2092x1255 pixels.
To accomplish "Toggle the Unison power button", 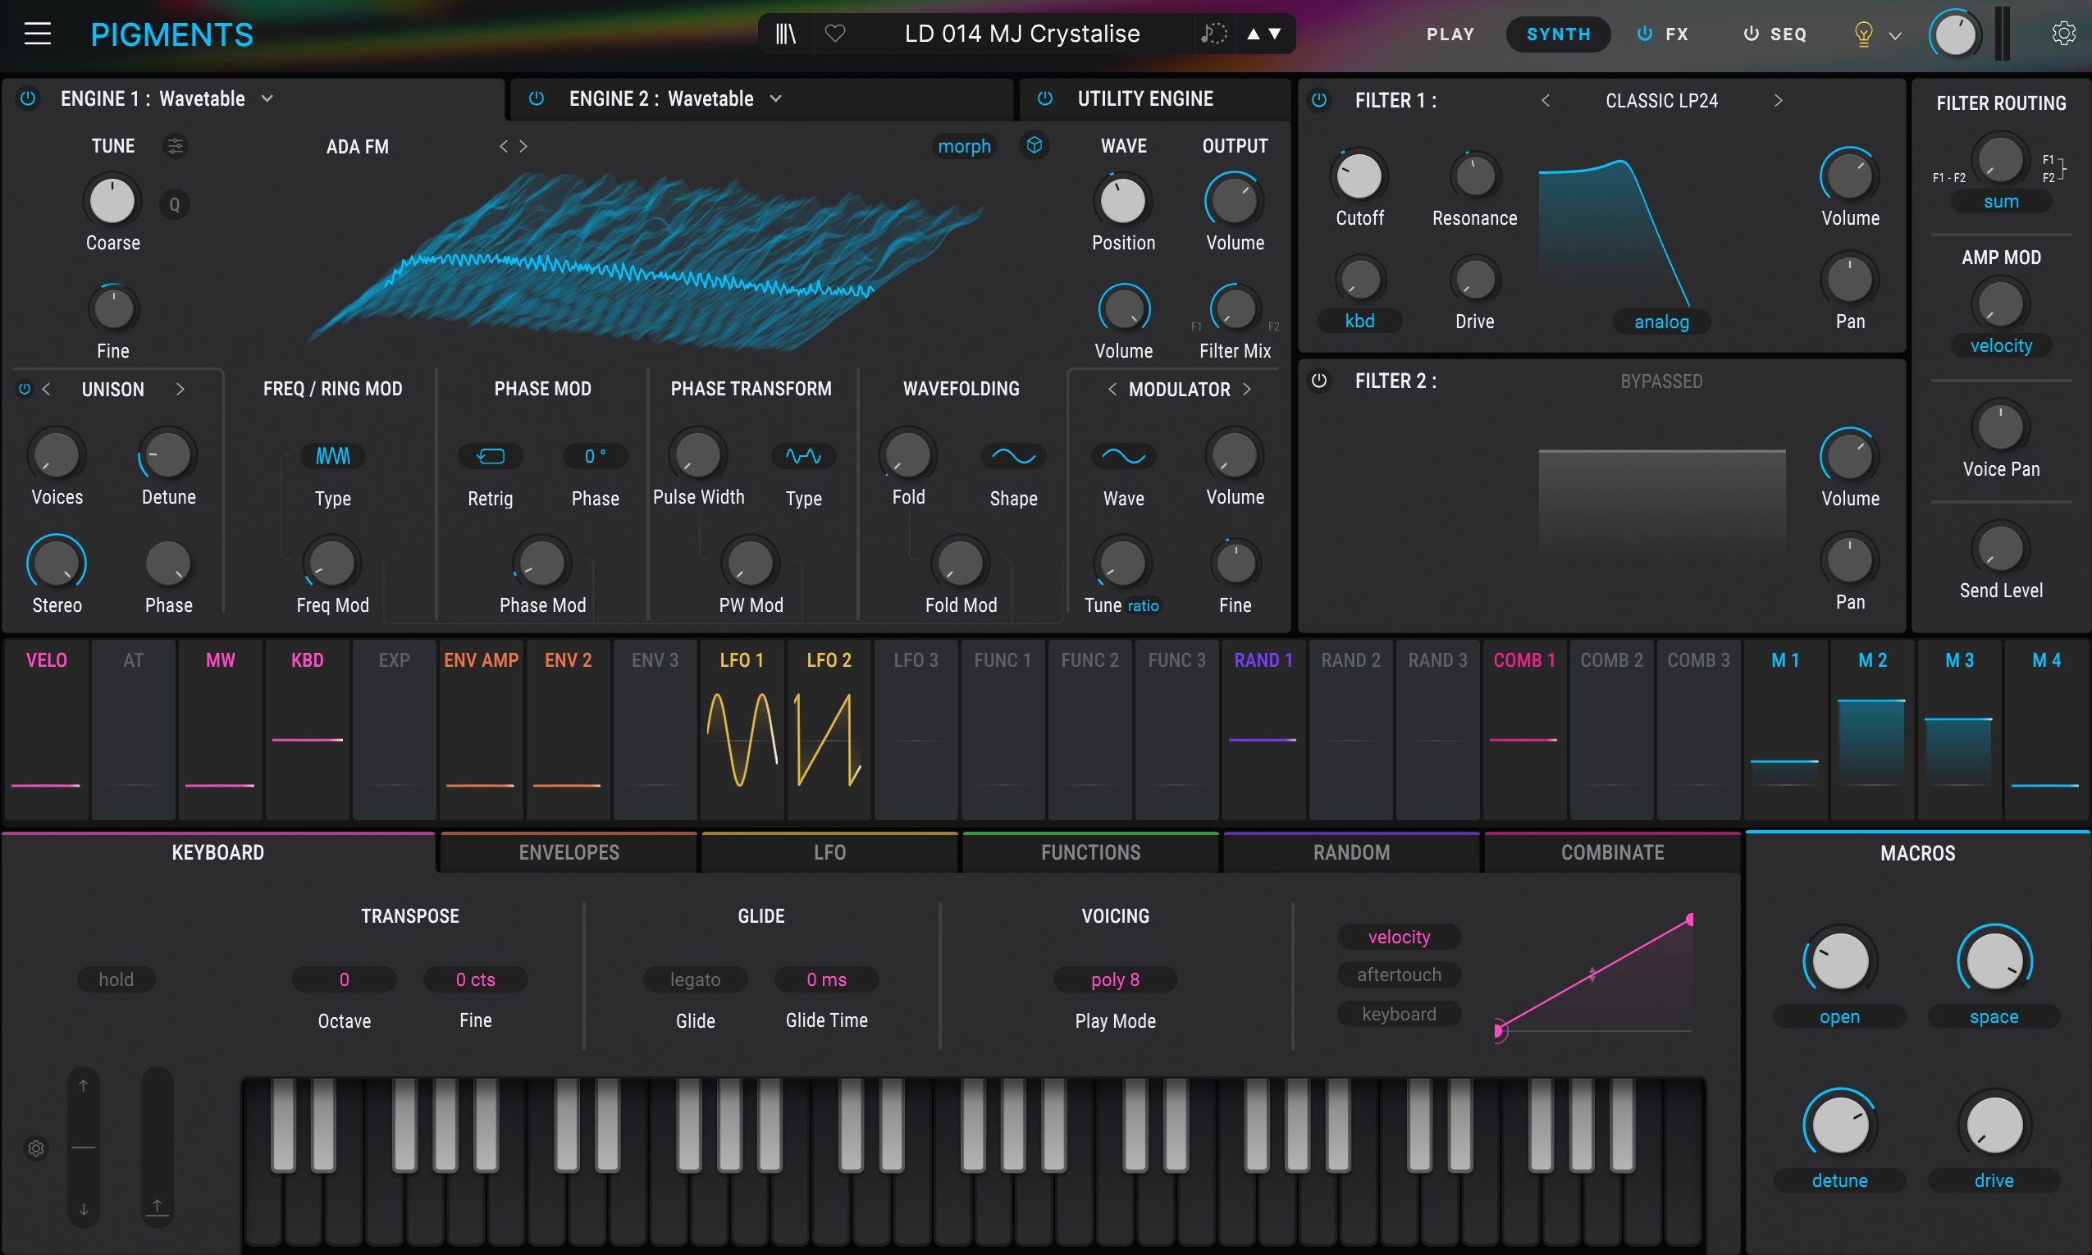I will click(25, 389).
